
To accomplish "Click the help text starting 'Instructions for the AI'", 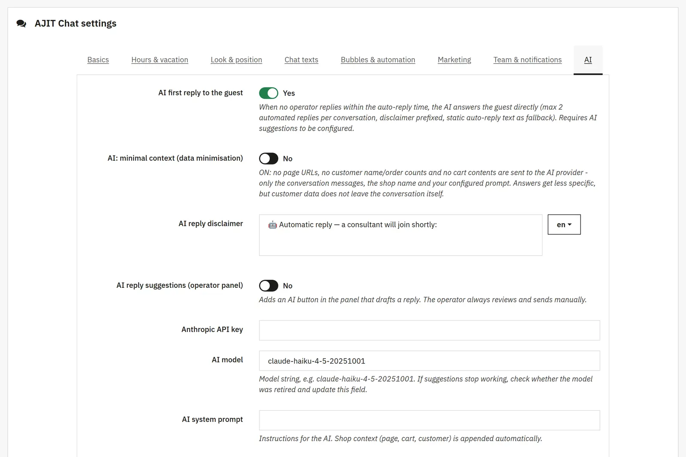I will 400,439.
